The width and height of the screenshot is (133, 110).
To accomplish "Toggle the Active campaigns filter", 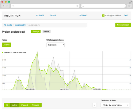I will click(15, 105).
